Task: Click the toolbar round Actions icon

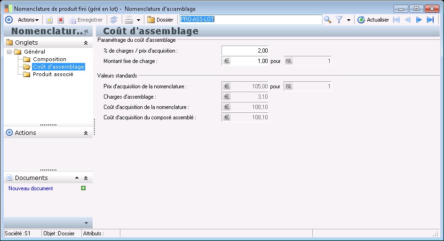Action: (x=9, y=20)
